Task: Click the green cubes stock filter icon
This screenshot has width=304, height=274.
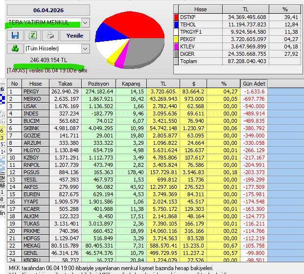Action: pos(15,48)
